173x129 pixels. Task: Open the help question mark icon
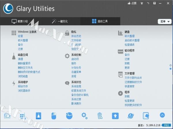pyautogui.click(x=155, y=3)
